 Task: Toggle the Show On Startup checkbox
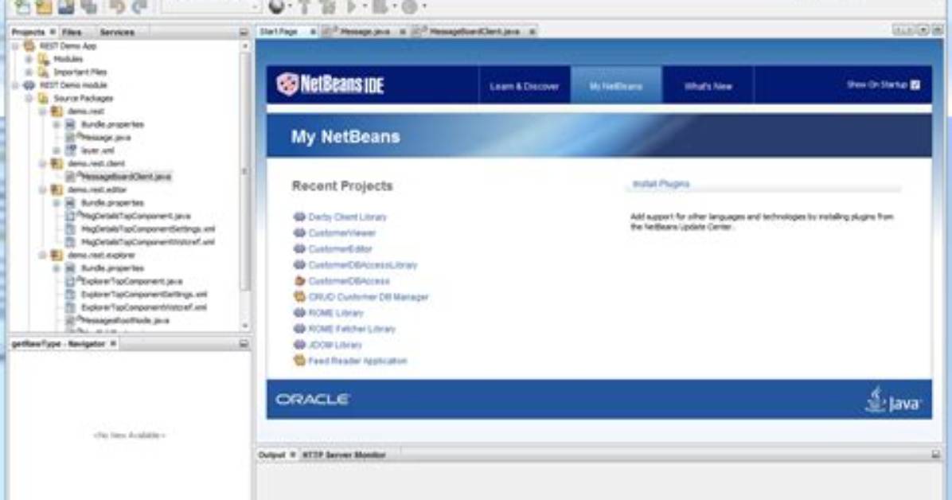pos(915,85)
